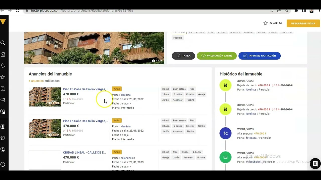Click idealista link in second history entry

[251, 114]
